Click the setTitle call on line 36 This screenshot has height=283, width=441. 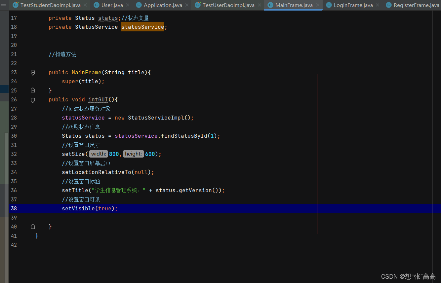click(x=75, y=190)
